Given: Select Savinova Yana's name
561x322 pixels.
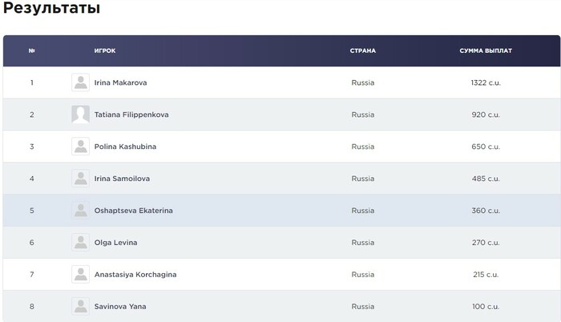Looking at the screenshot, I should coord(120,306).
